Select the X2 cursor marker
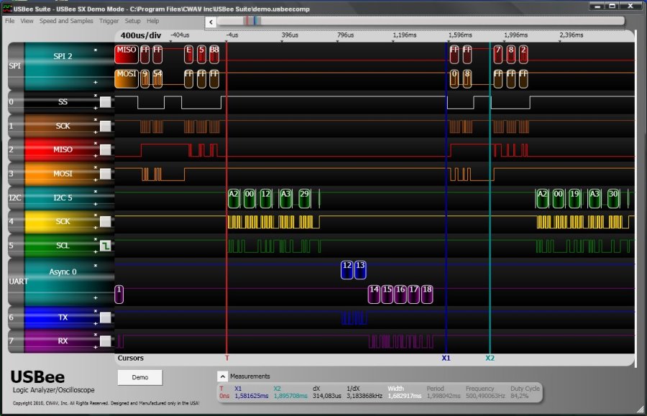647x416 pixels. (x=490, y=358)
